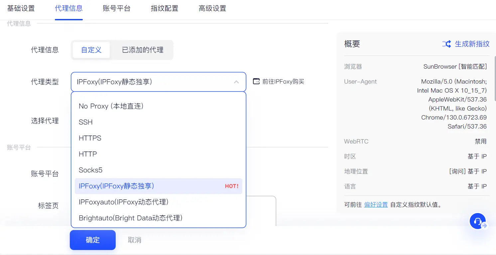Click the 确定 confirm button
Viewport: 496px width, 255px height.
[93, 240]
